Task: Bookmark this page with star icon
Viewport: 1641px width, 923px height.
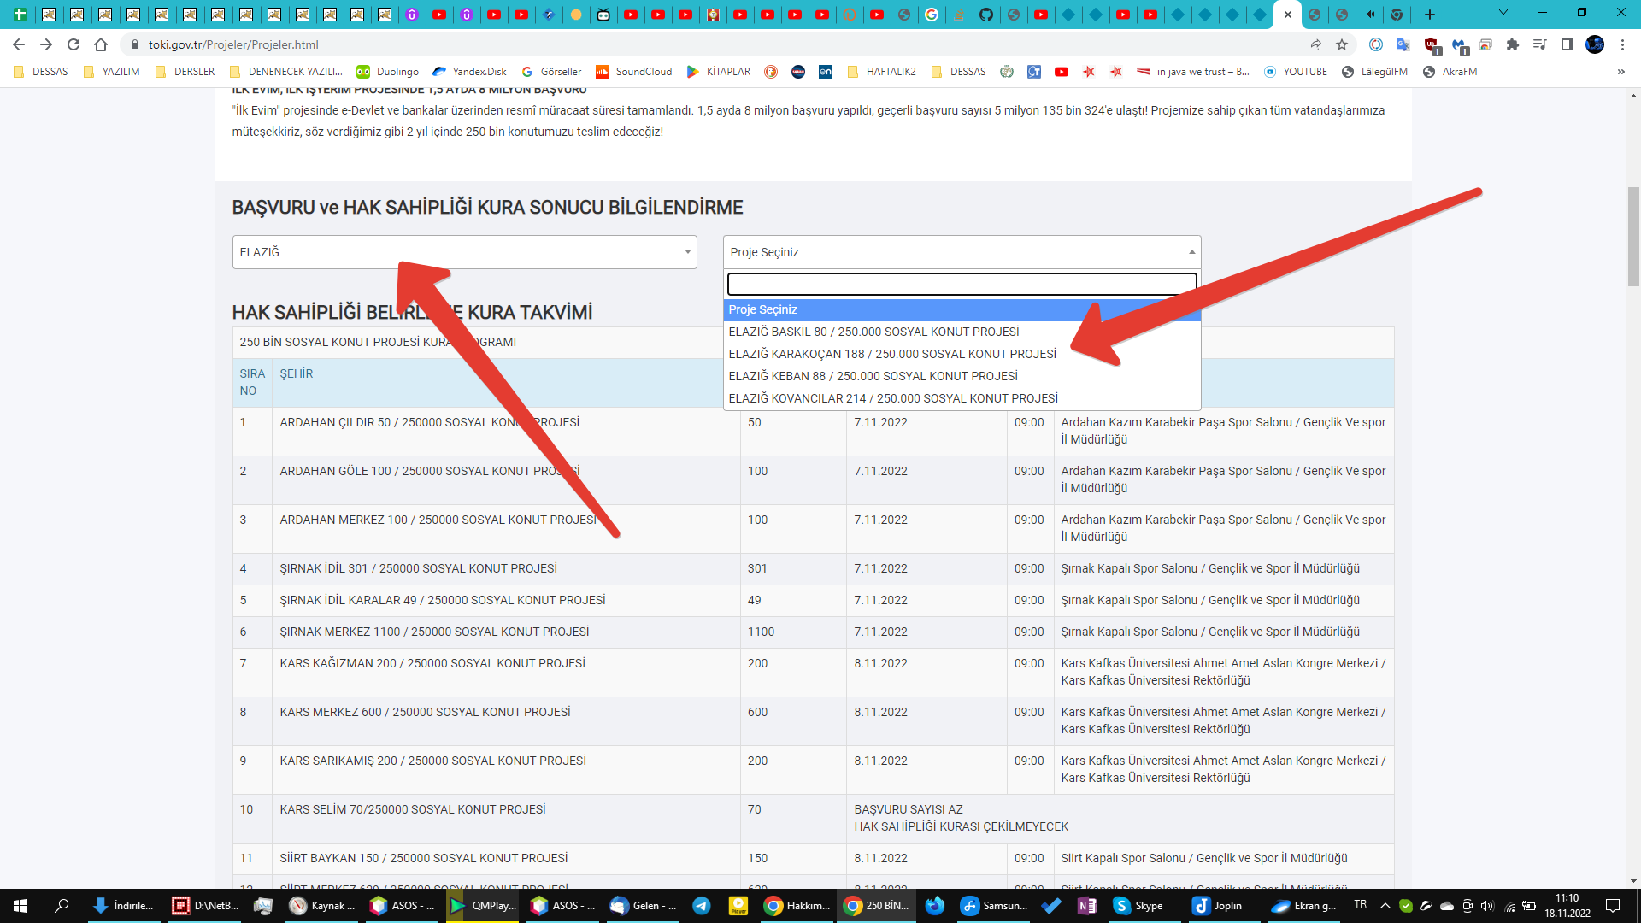Action: (x=1342, y=44)
